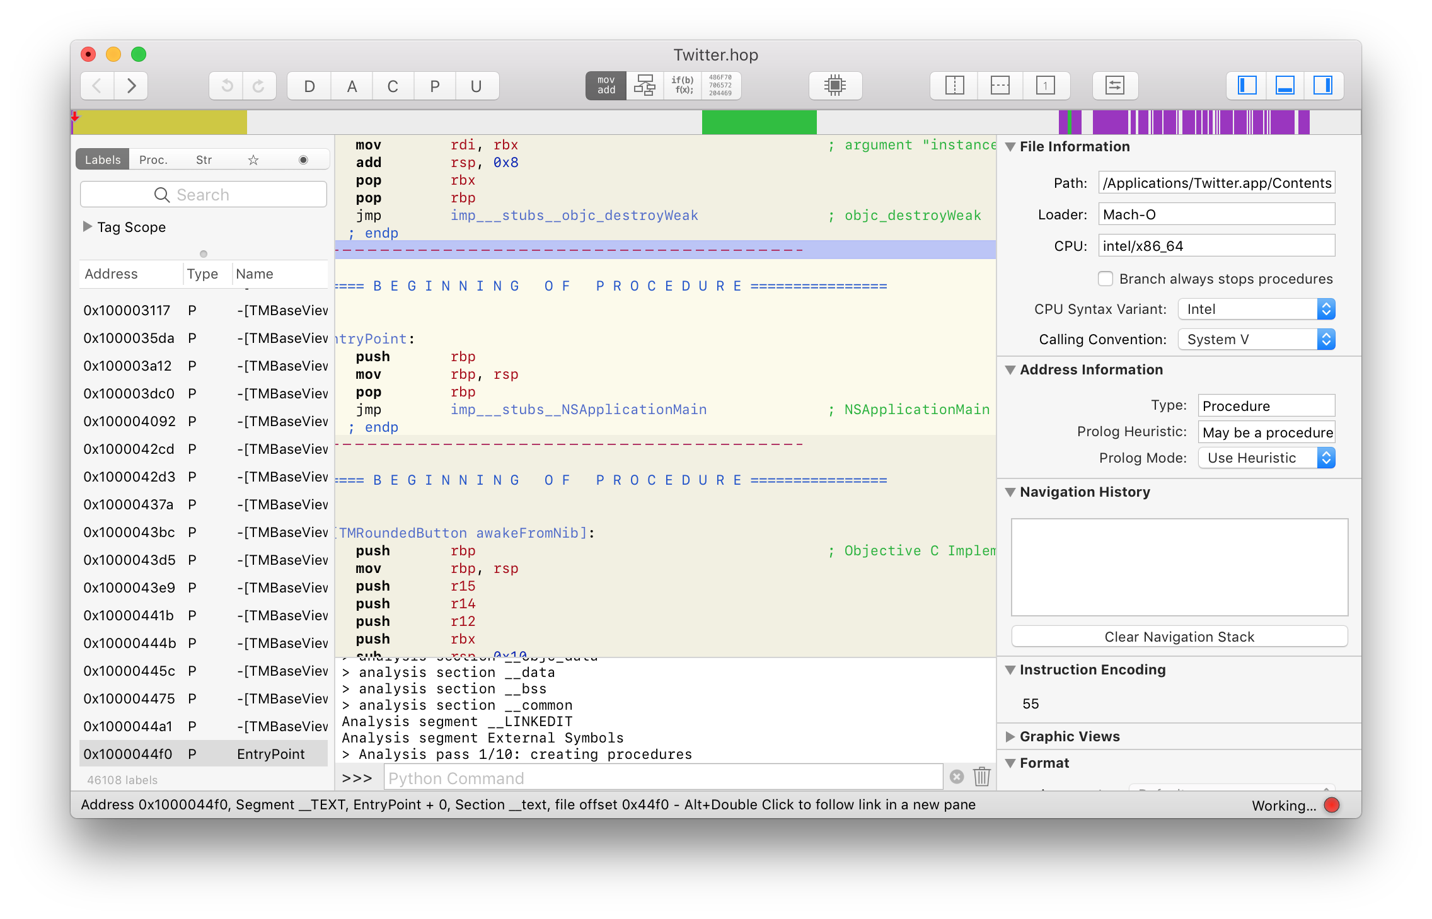Image resolution: width=1432 pixels, height=919 pixels.
Task: Click the navigate back arrow
Action: 97,86
